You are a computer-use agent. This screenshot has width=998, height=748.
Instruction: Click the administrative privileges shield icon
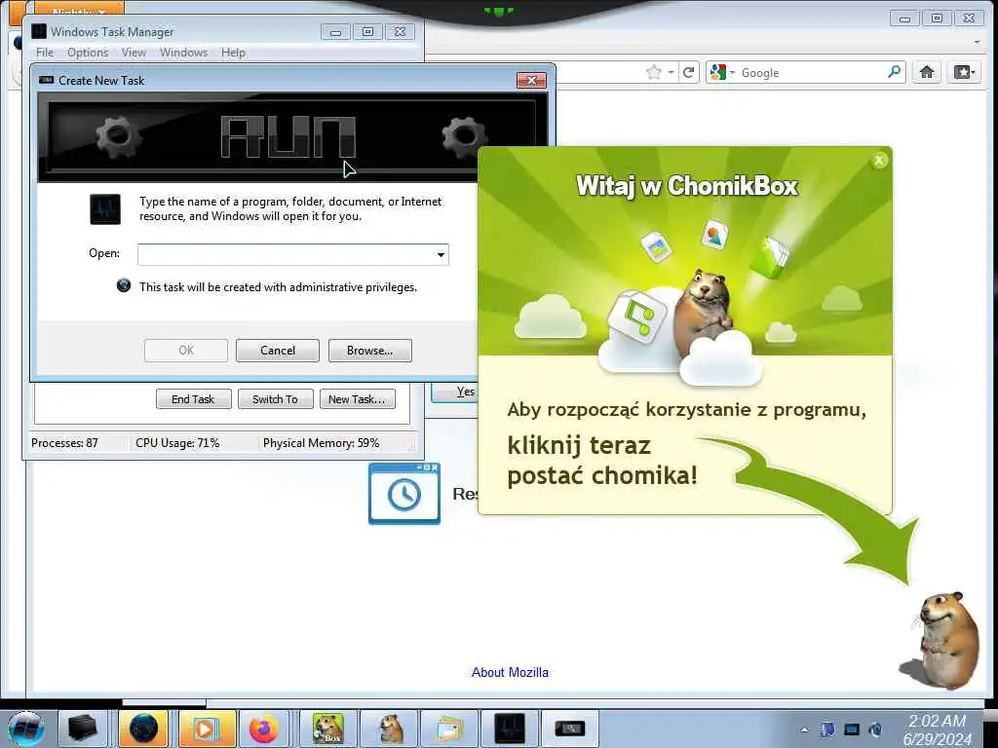point(124,285)
